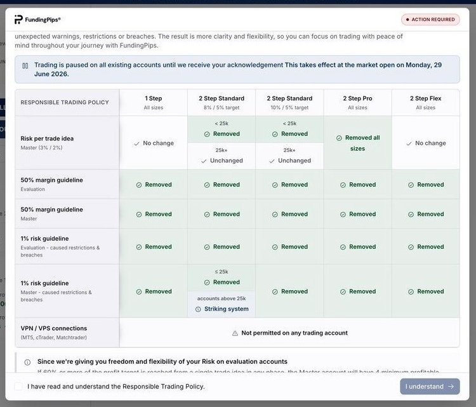Click the 2 Step Pro Removed icon, 1% risk Evaluation row
This screenshot has width=476, height=407.
coord(343,247)
